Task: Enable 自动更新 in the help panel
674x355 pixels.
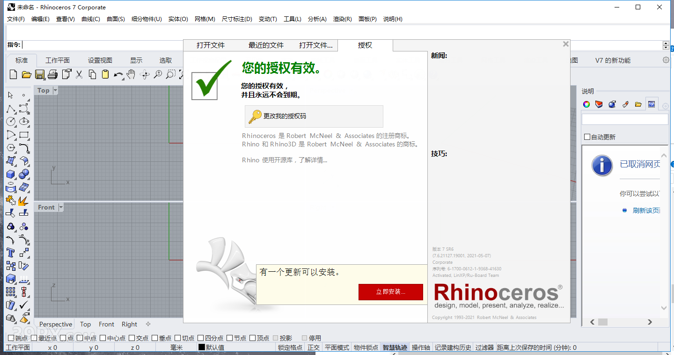Action: 586,136
